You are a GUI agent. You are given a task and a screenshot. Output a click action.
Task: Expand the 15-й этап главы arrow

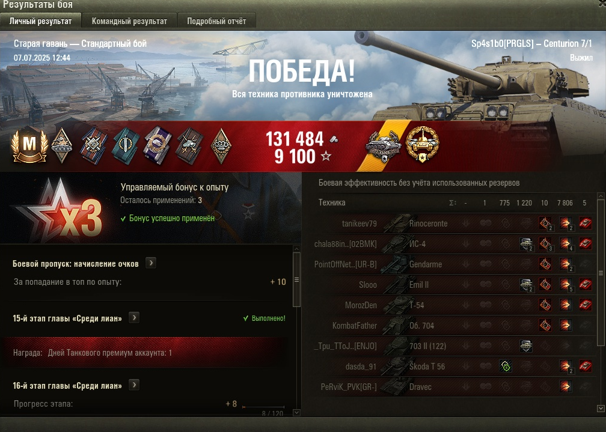point(134,318)
